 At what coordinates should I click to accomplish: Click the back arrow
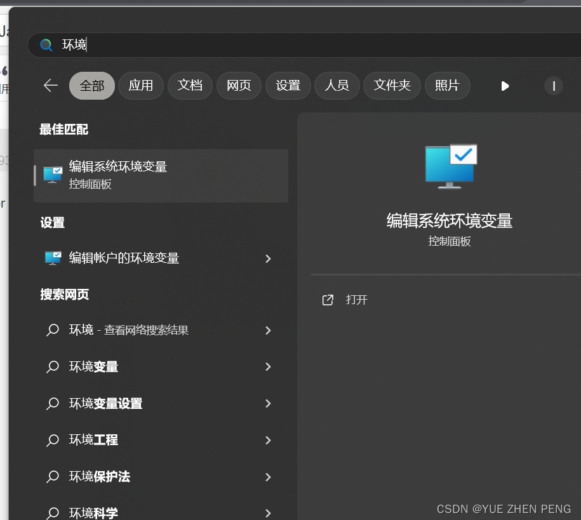[x=51, y=85]
